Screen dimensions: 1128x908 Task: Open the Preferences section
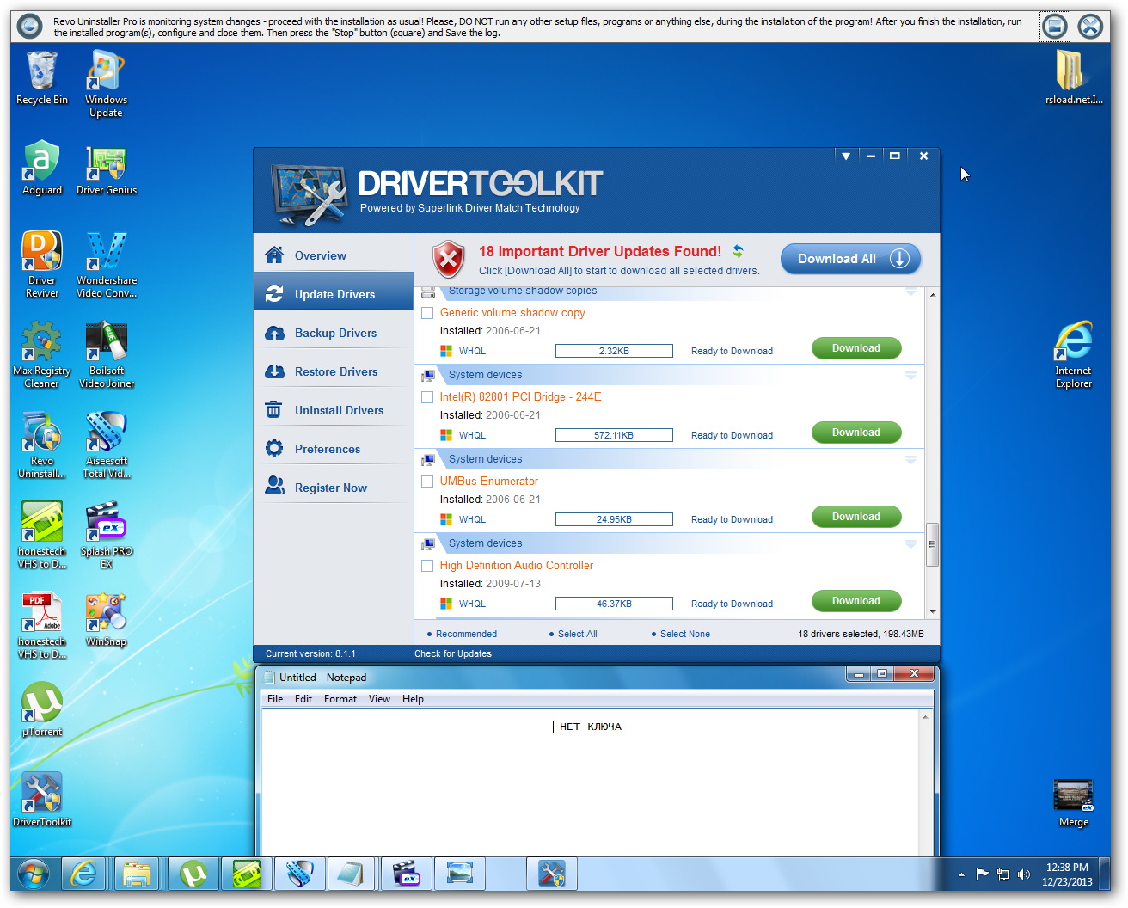(334, 449)
